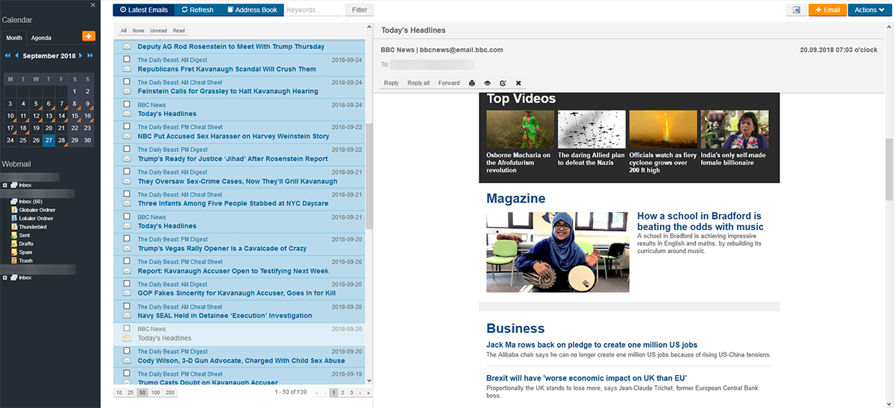Open the Actions dropdown menu
895x408 pixels.
coord(870,10)
